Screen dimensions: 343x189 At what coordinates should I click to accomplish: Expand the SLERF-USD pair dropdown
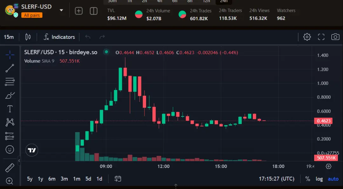point(62,10)
